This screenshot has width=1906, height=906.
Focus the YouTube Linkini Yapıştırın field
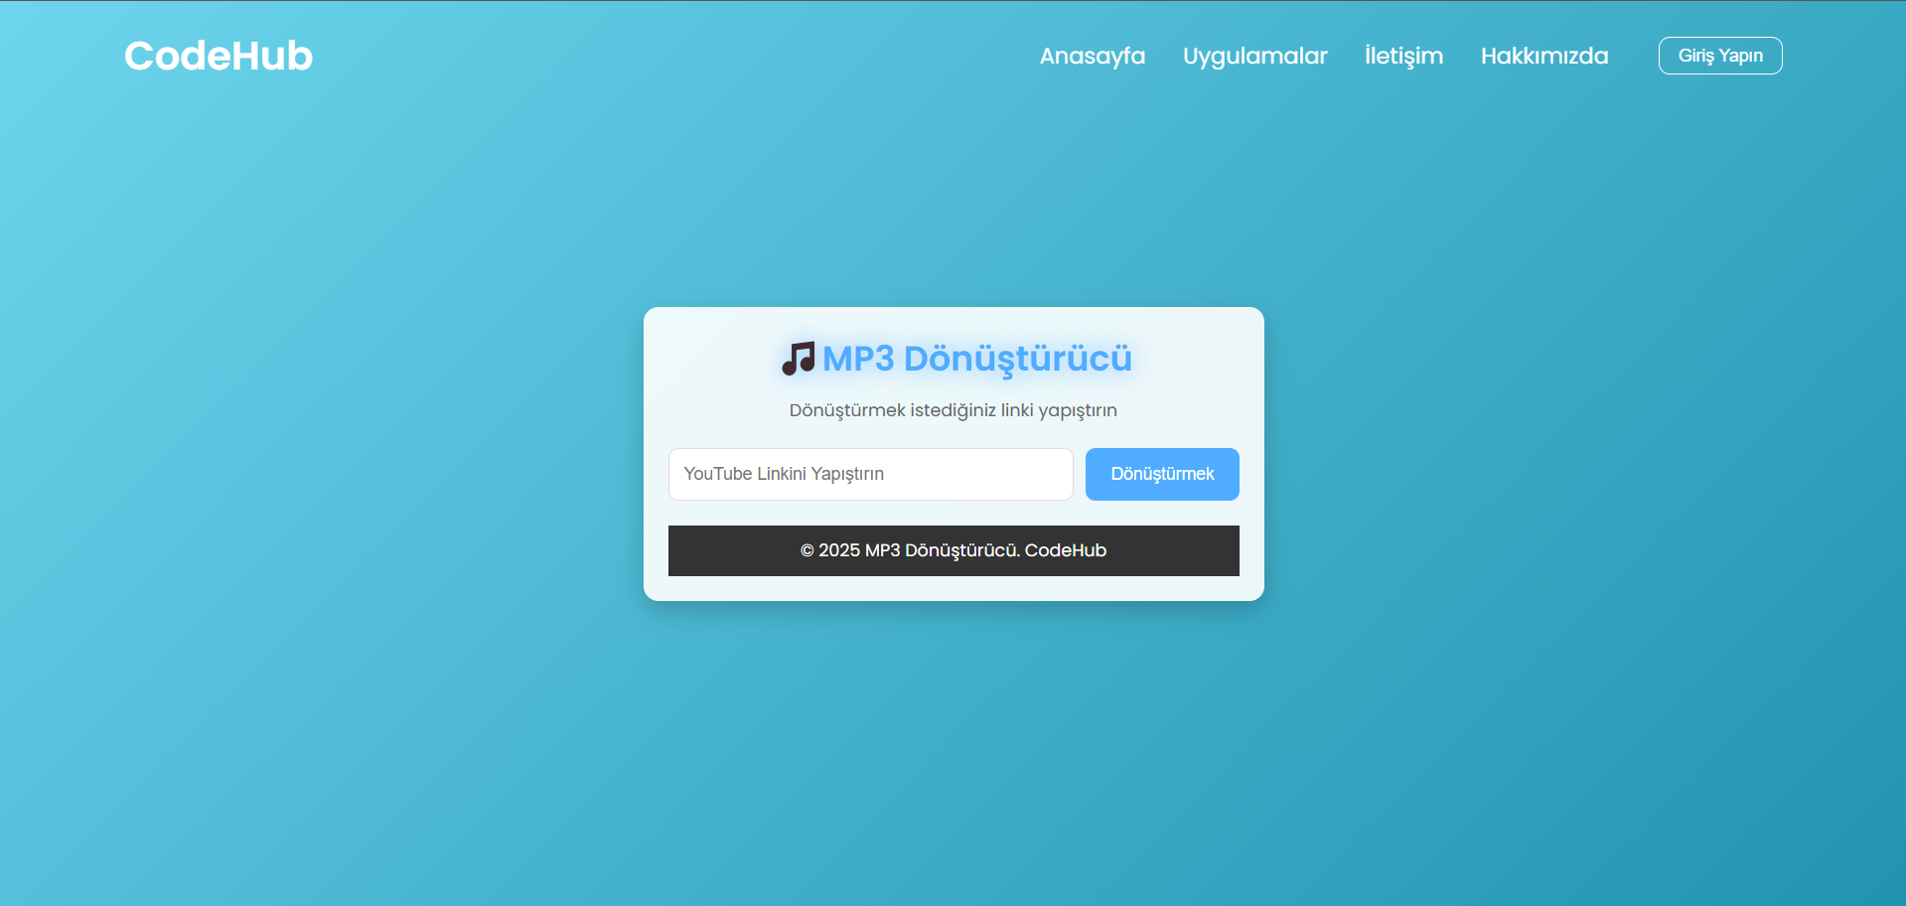(870, 474)
